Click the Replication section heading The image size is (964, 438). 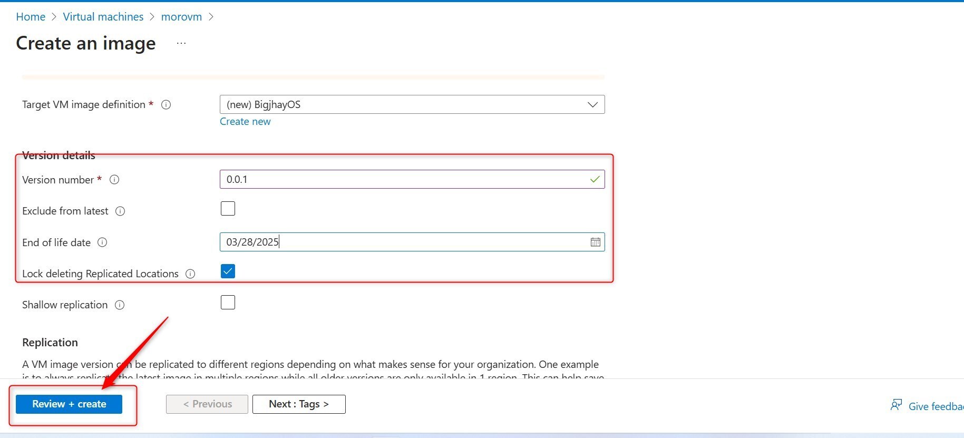click(x=50, y=343)
